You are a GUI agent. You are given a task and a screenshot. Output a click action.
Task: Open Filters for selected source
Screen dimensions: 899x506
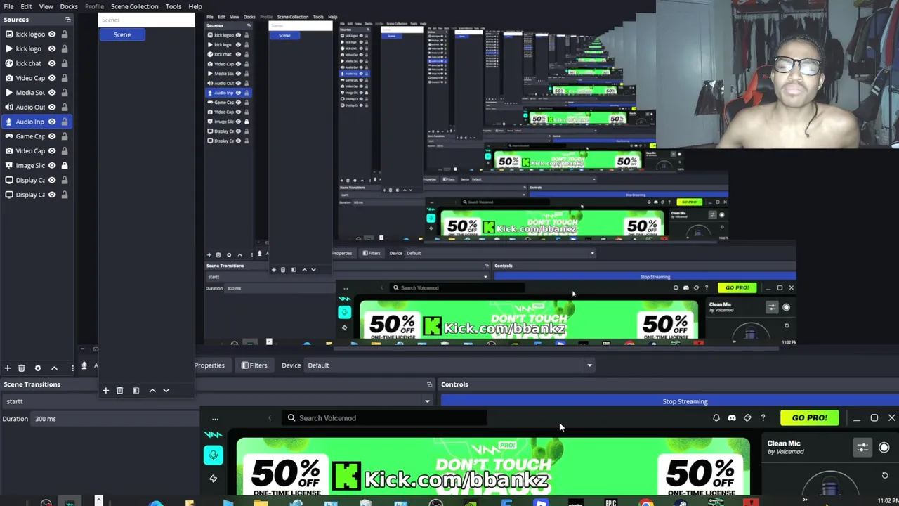254,365
